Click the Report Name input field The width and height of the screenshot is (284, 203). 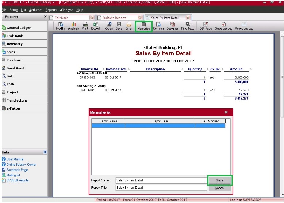click(x=161, y=180)
